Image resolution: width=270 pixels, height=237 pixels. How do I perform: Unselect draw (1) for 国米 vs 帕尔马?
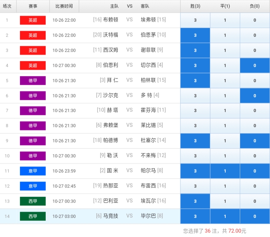(x=225, y=171)
